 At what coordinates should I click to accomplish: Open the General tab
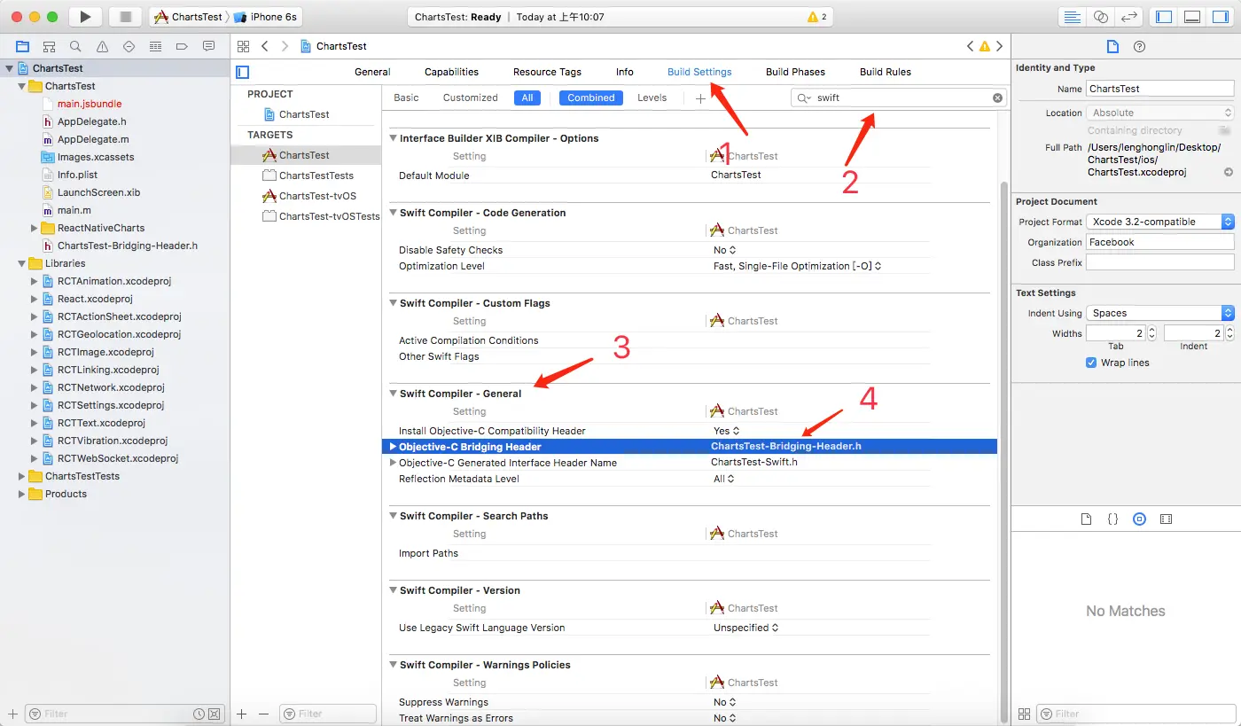pos(372,72)
